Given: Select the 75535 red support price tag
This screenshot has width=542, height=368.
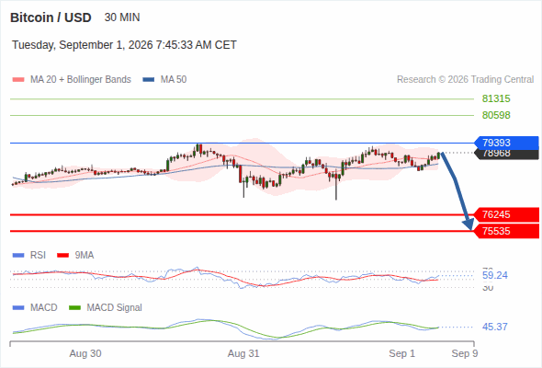Looking at the screenshot, I should pos(506,231).
